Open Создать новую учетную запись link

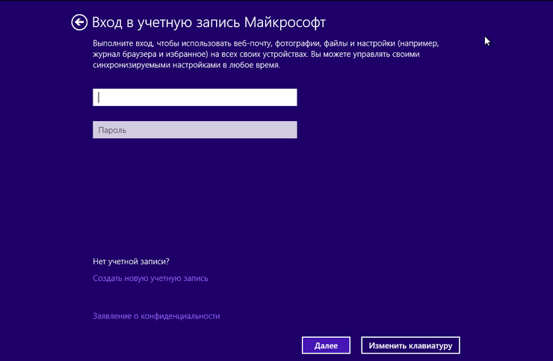pos(150,279)
